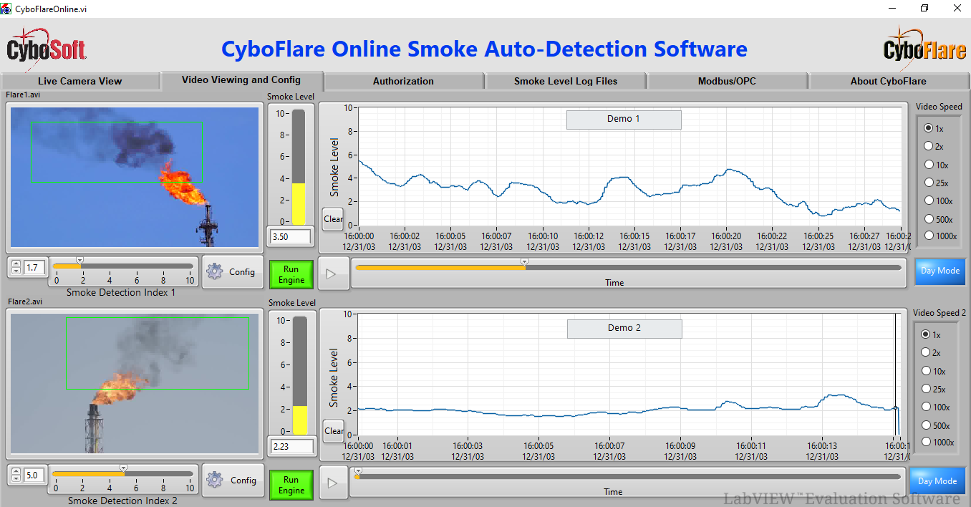
Task: Select 1000x in Video Speed
Action: tap(929, 236)
